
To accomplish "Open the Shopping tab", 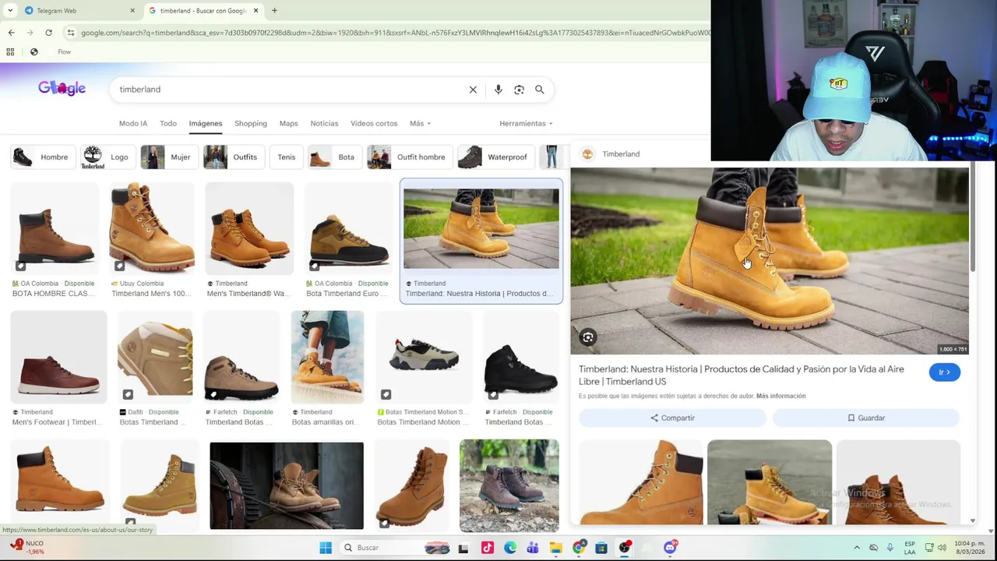I will [251, 123].
